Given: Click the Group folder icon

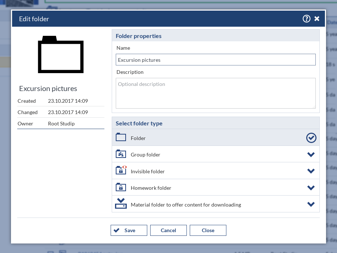Looking at the screenshot, I should [x=121, y=154].
